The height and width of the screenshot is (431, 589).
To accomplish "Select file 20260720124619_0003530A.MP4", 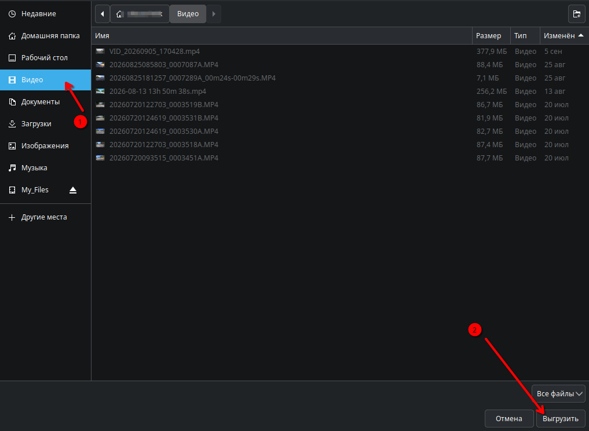I will pos(340,132).
